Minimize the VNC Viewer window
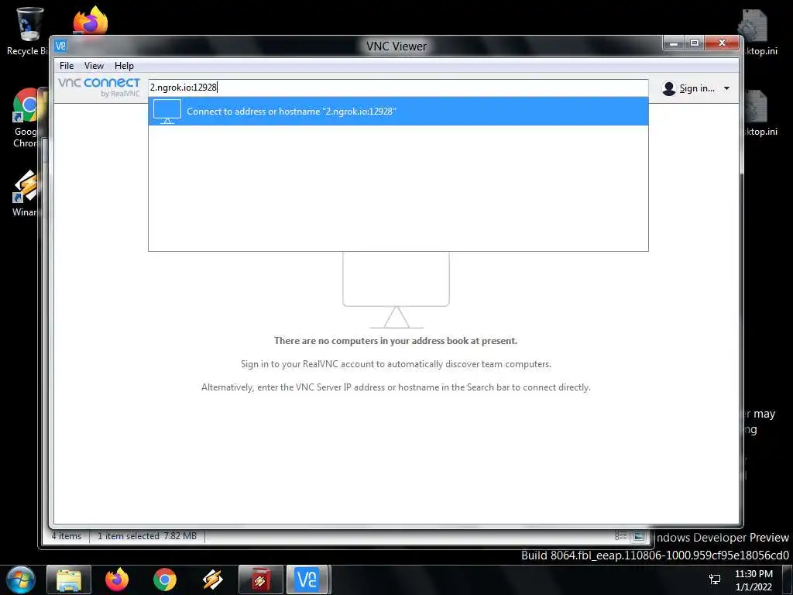Image resolution: width=793 pixels, height=595 pixels. click(674, 43)
